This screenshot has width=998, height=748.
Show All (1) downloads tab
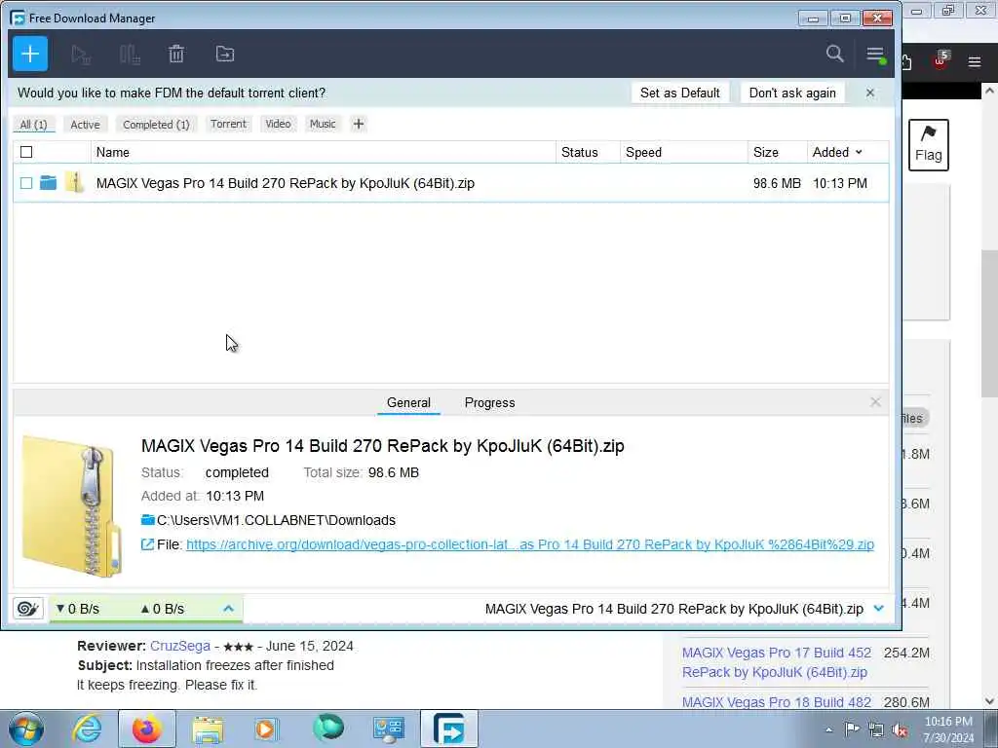coord(34,124)
